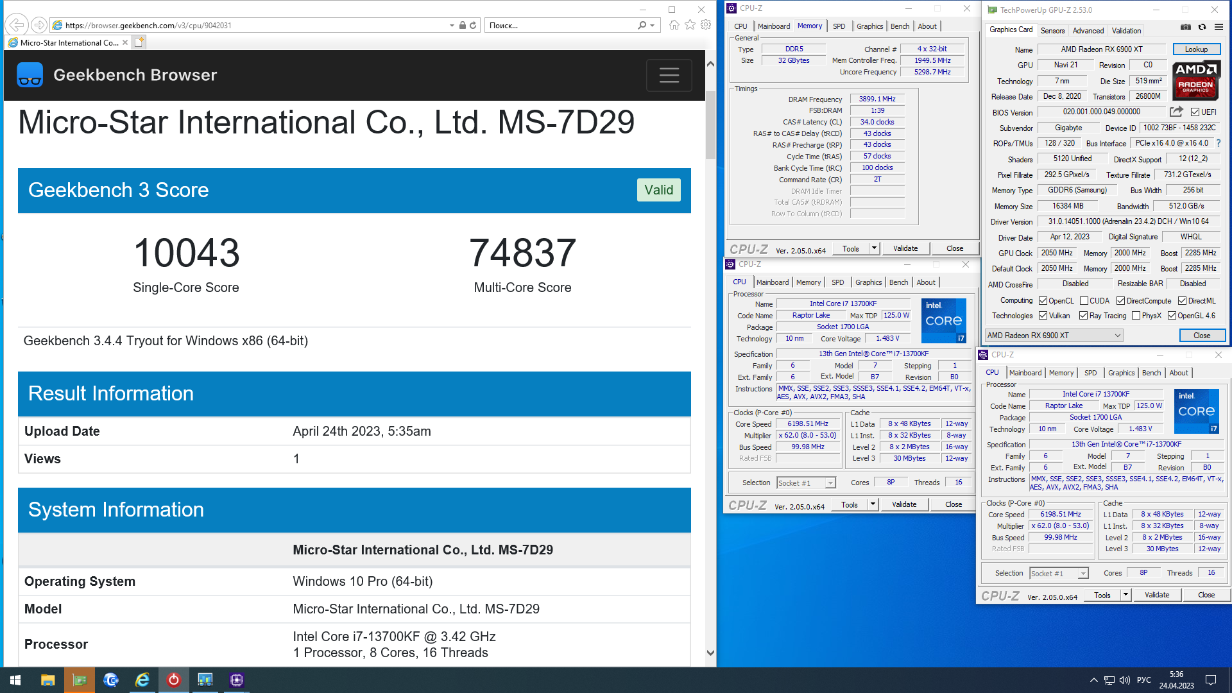Screen dimensions: 1232x693
Task: Click the AMD Radeon logo in GPU-Z
Action: 1195,80
